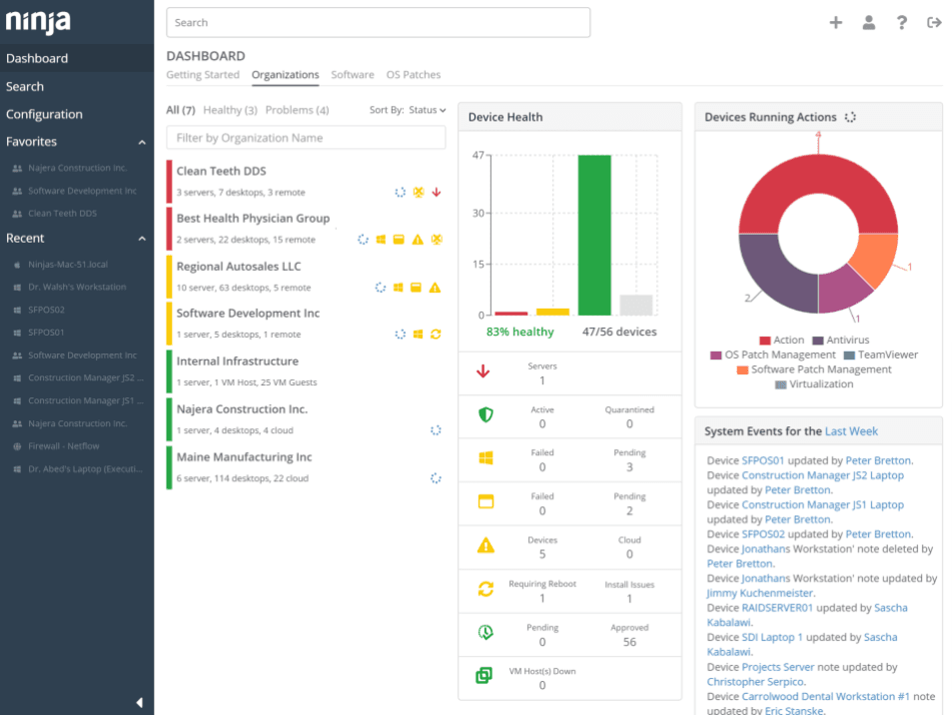Open the help question mark icon
Image resolution: width=952 pixels, height=715 pixels.
(902, 22)
